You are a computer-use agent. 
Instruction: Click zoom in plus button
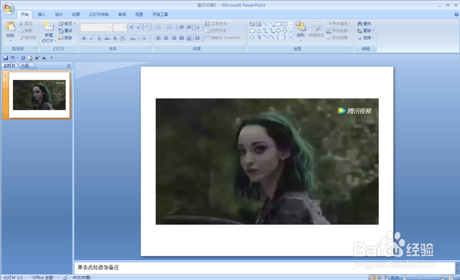coord(443,277)
